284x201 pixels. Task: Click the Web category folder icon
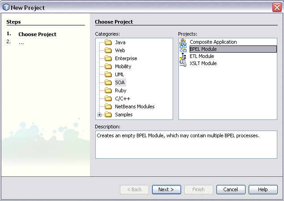pyautogui.click(x=108, y=50)
